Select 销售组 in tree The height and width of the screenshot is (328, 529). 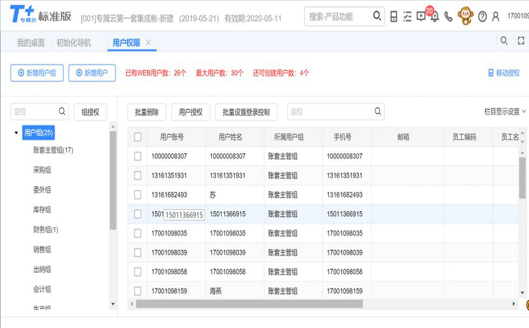(x=42, y=249)
